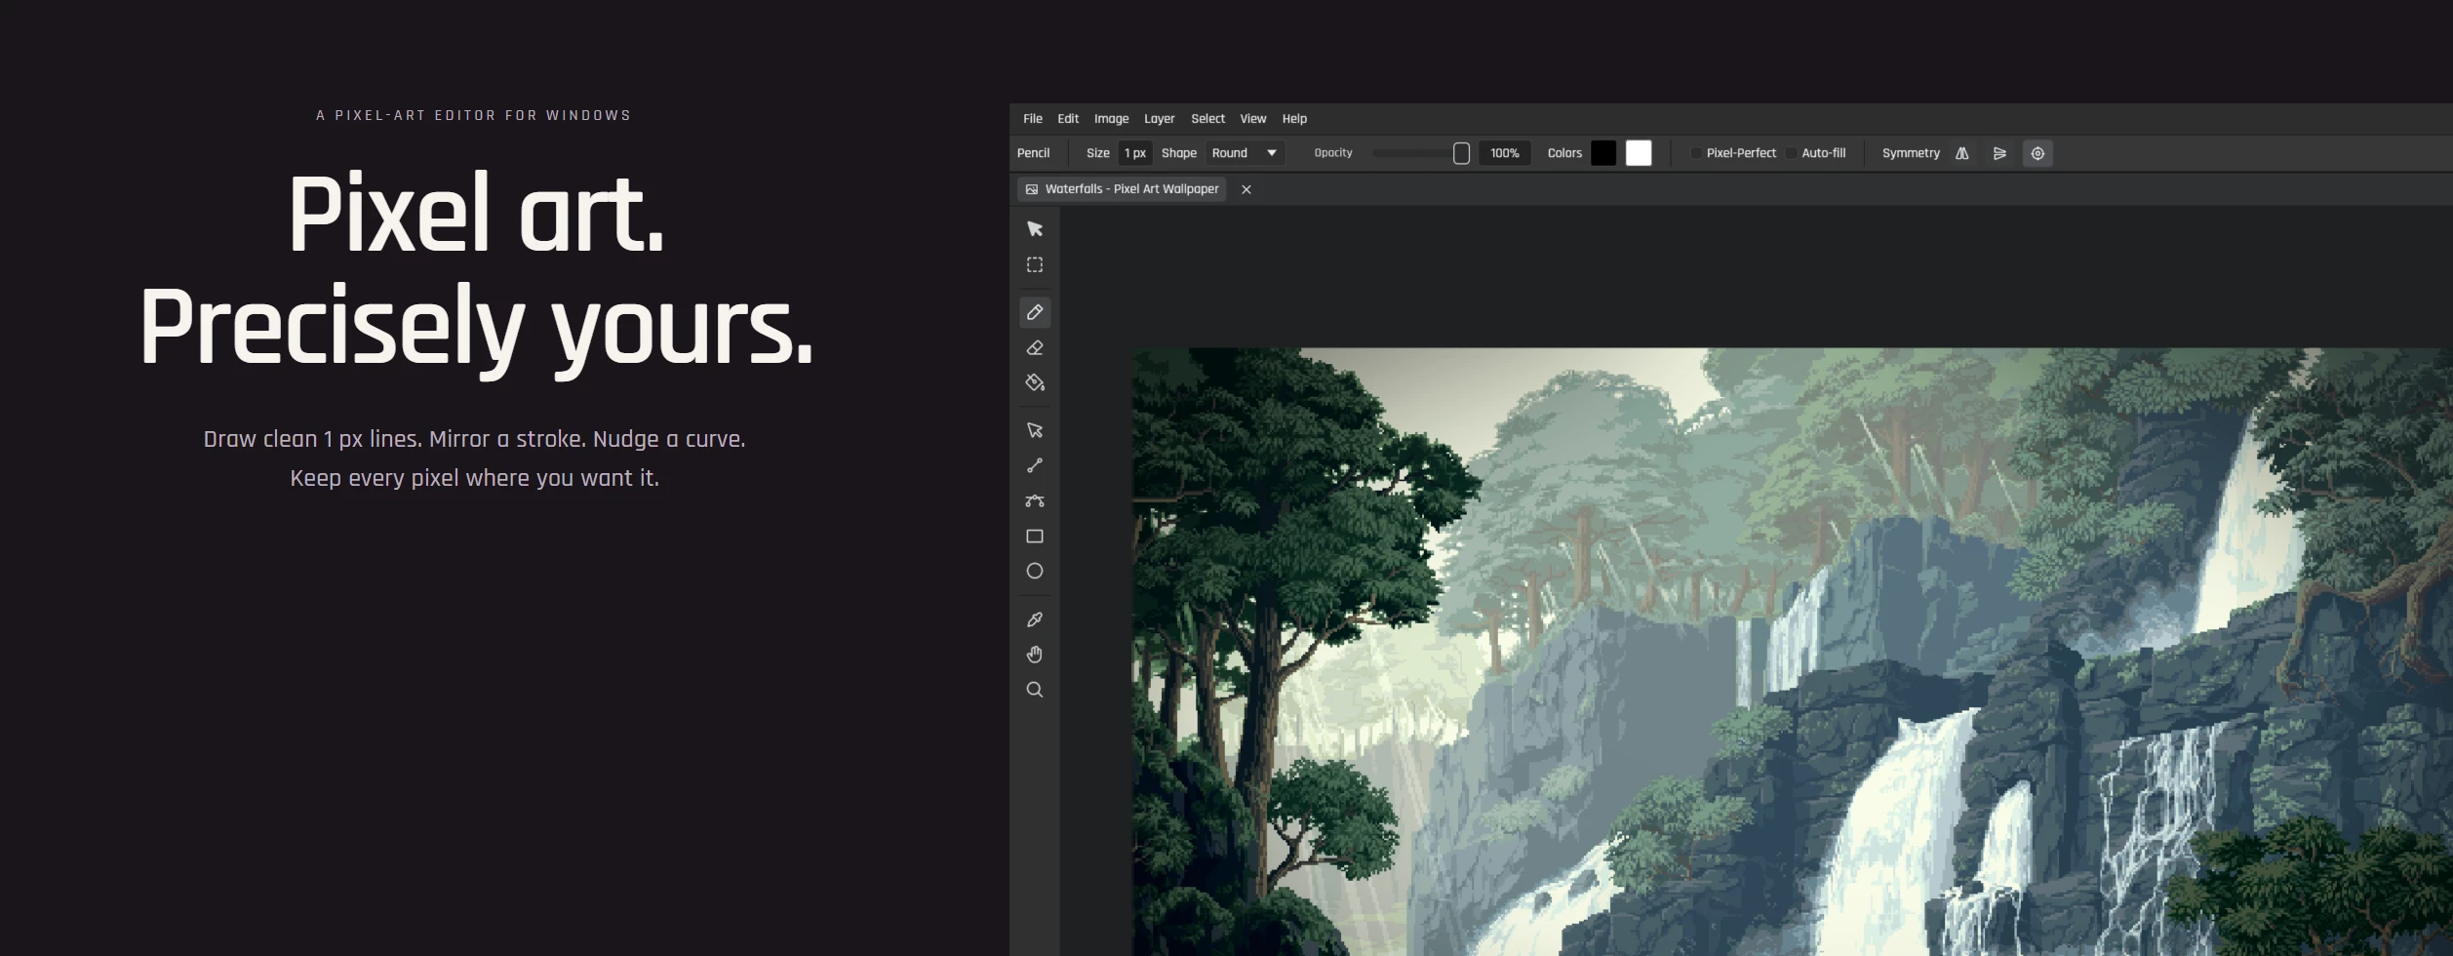
Task: Open the Select menu
Action: pyautogui.click(x=1207, y=119)
